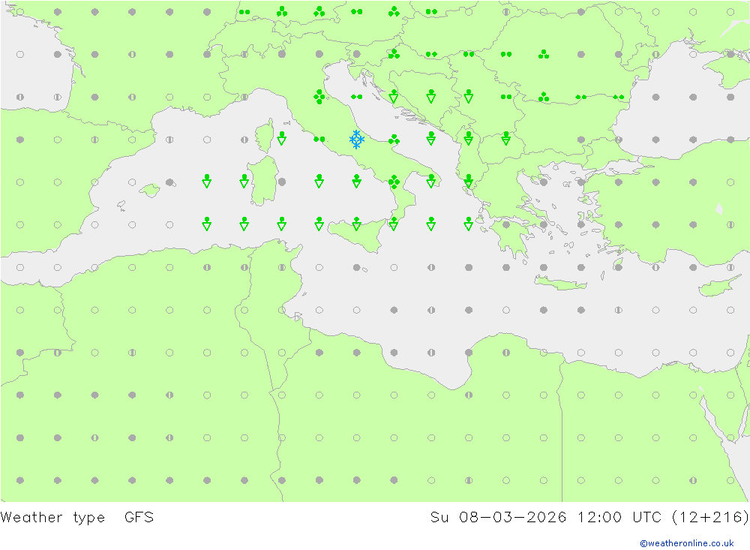Click the 'GFS' model label

[139, 517]
